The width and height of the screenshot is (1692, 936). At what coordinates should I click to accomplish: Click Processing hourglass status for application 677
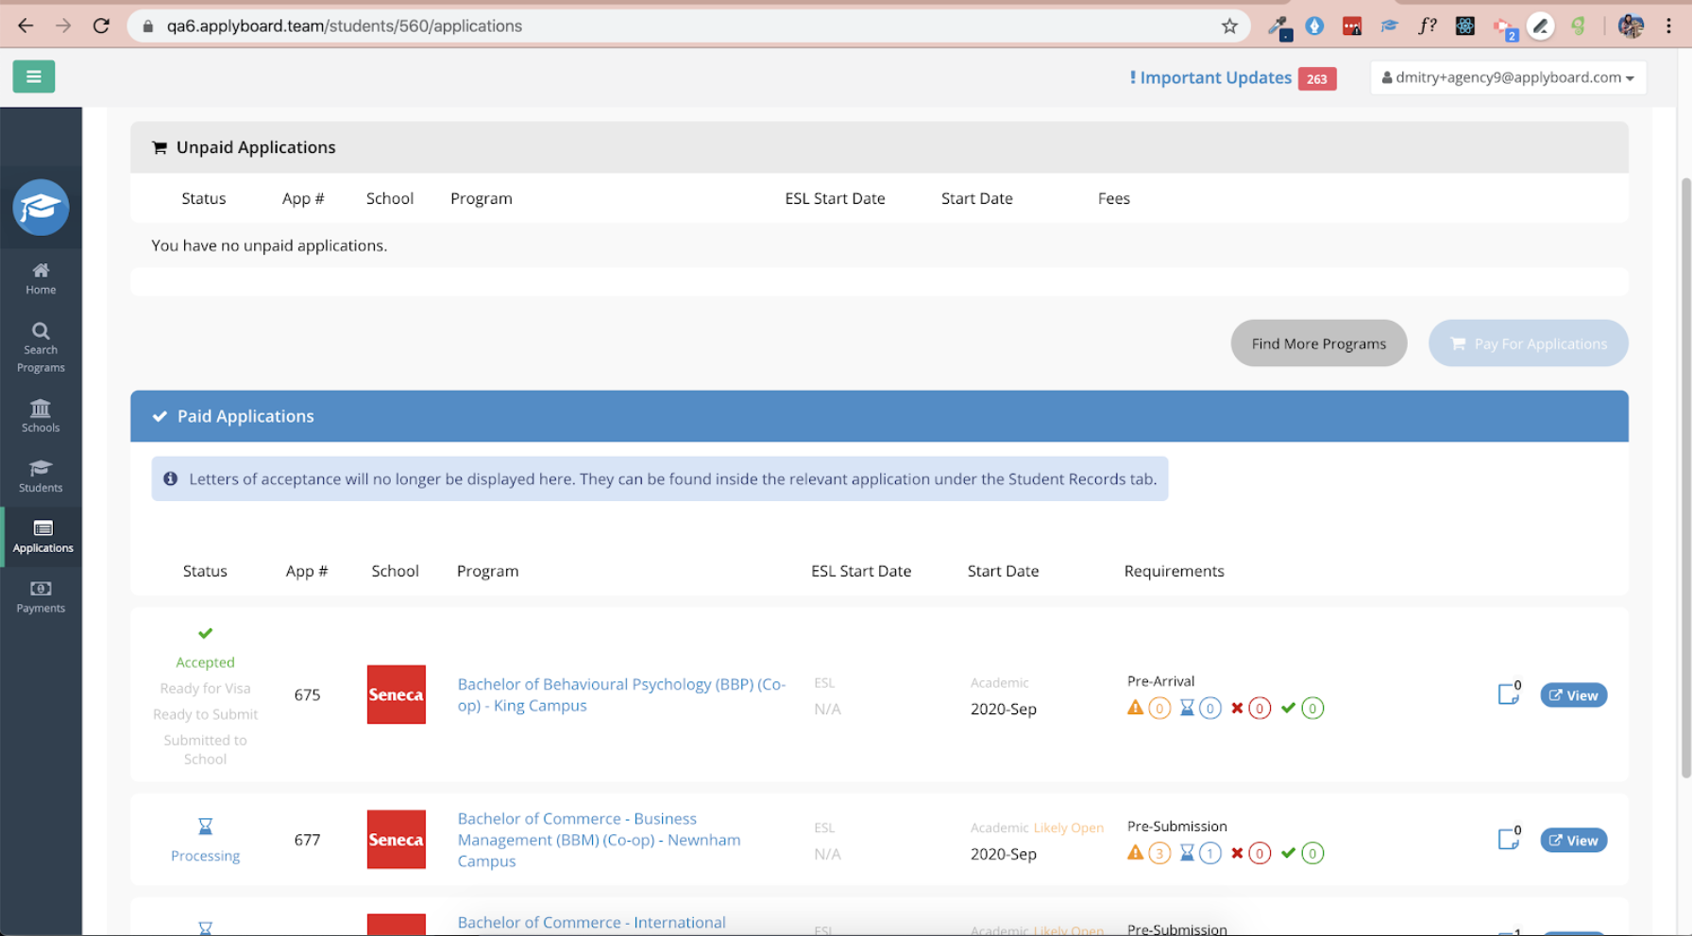(205, 827)
